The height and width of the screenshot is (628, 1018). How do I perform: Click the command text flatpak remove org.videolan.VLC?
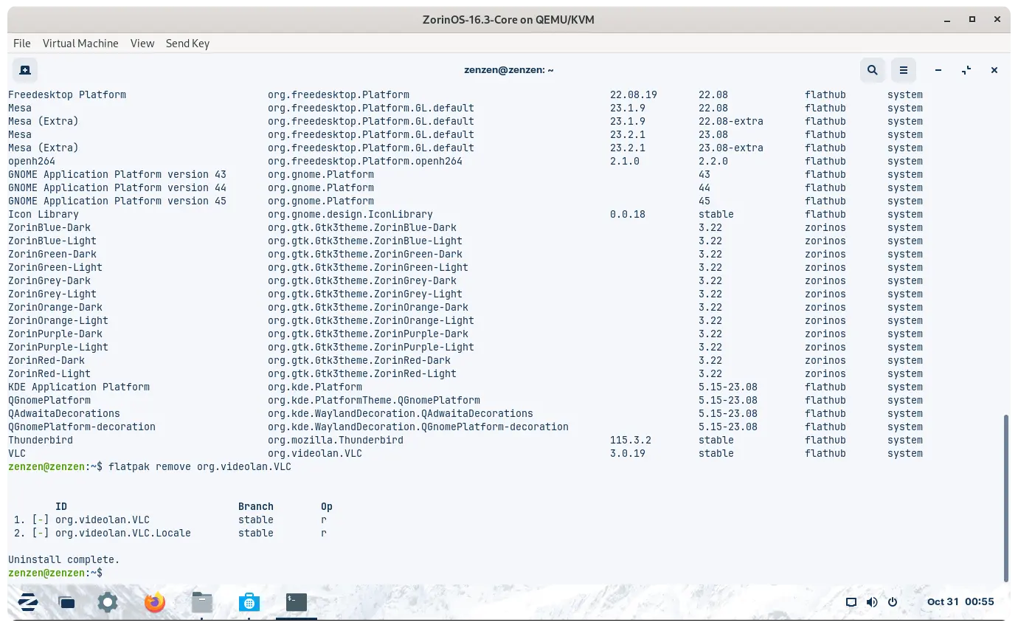[200, 467]
